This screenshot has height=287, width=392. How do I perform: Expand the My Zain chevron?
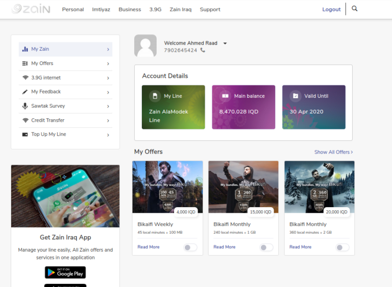108,50
